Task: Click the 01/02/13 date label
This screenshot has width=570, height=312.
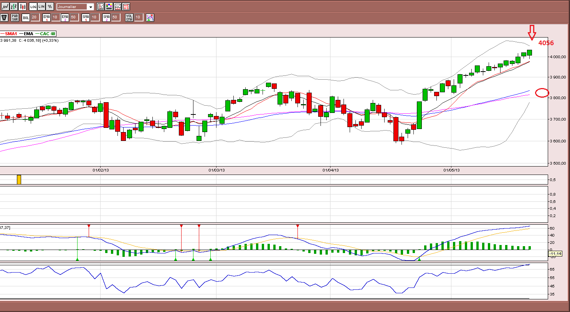Action: [101, 170]
